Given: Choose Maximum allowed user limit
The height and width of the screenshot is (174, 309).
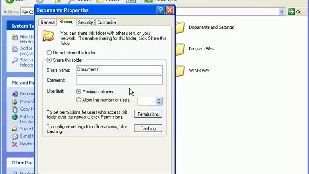Looking at the screenshot, I should pos(96,91).
